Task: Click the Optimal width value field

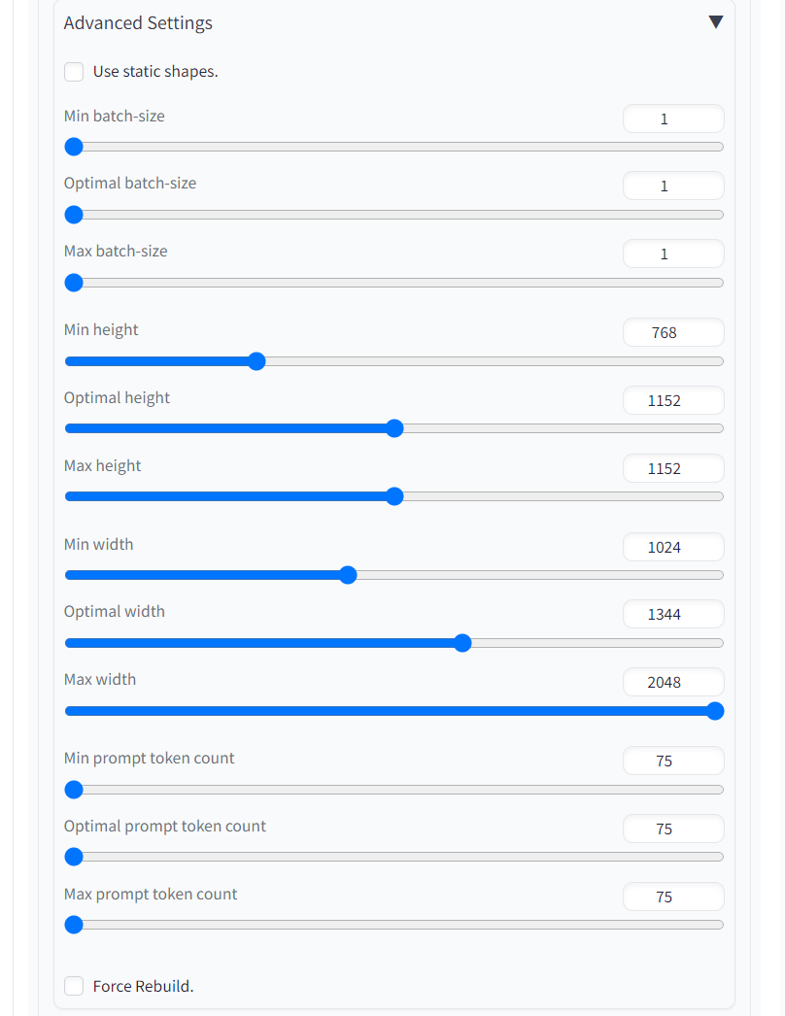Action: (x=673, y=615)
